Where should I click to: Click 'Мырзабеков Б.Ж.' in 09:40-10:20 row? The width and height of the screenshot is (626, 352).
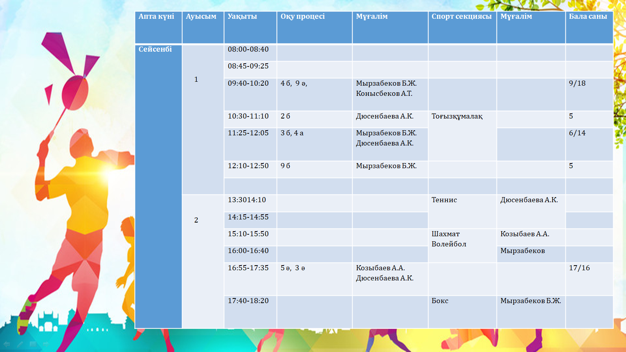(386, 83)
